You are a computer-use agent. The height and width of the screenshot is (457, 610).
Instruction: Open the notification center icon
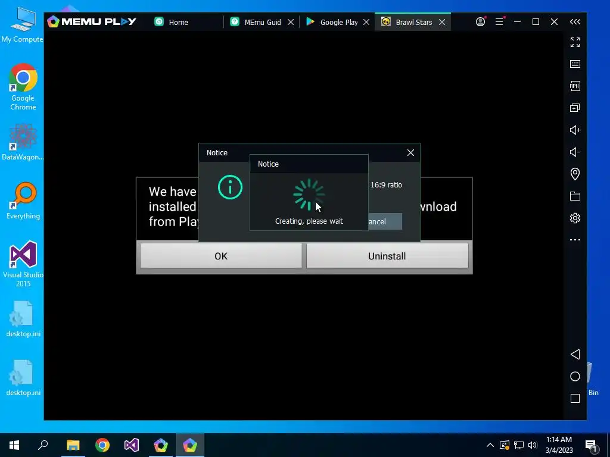(x=591, y=446)
